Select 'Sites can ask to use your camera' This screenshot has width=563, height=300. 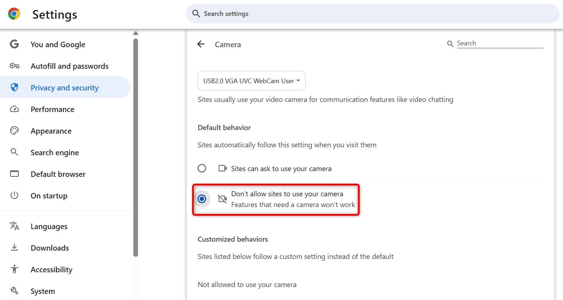(202, 168)
